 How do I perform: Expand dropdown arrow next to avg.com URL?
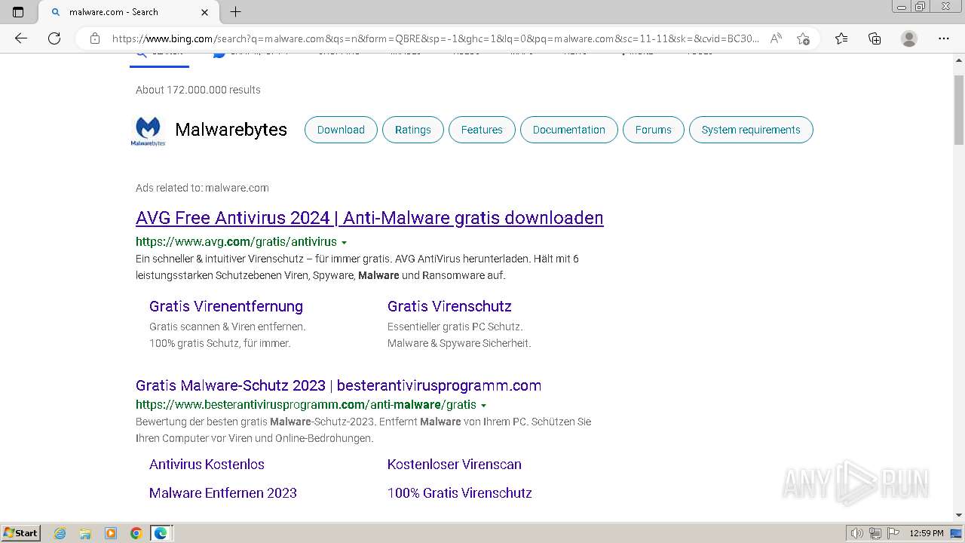pyautogui.click(x=344, y=243)
